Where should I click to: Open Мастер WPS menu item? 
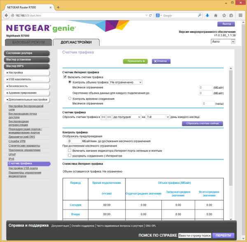coord(27,66)
